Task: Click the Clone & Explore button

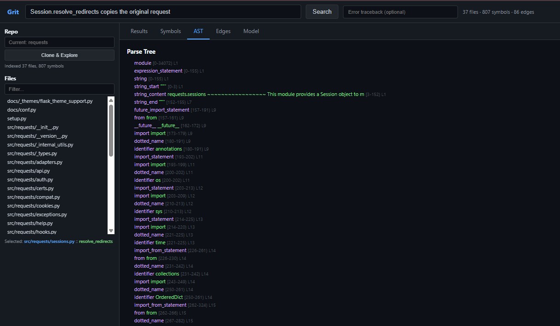Action: [59, 55]
